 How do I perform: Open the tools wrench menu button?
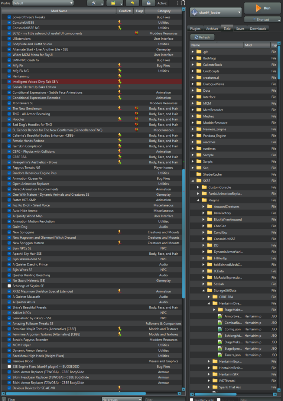click(95, 3)
